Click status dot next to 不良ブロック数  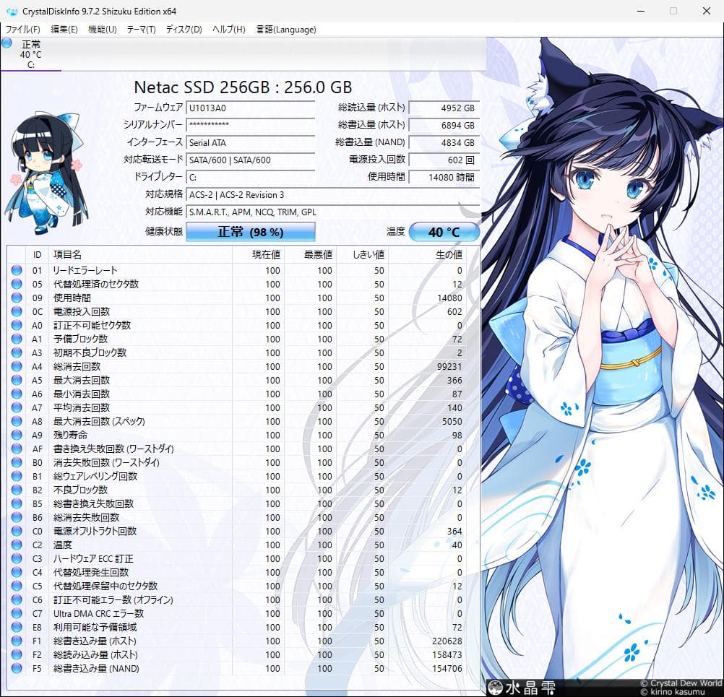point(16,490)
